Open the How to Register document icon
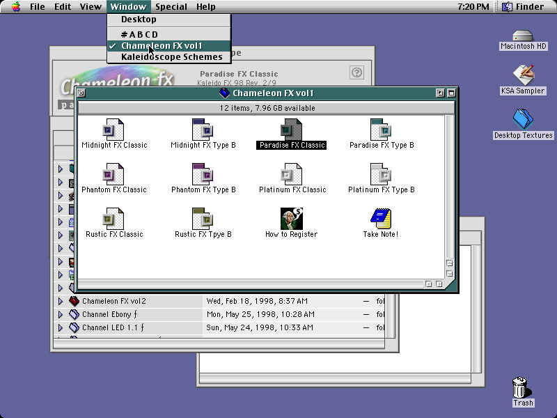This screenshot has width=557, height=418. tap(291, 219)
